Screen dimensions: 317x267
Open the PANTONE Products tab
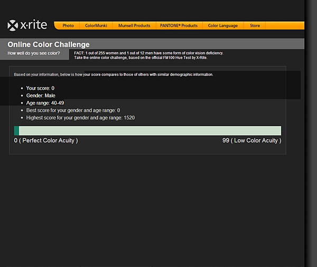[179, 26]
